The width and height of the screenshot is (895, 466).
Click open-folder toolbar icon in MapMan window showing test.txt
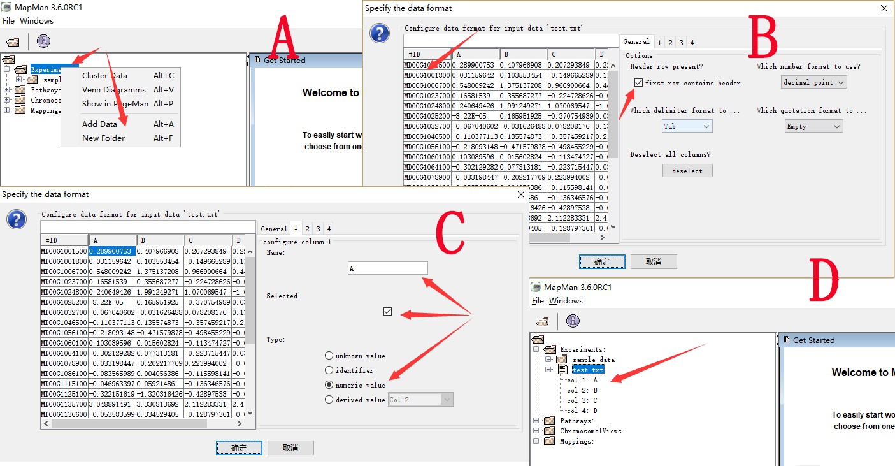[542, 322]
